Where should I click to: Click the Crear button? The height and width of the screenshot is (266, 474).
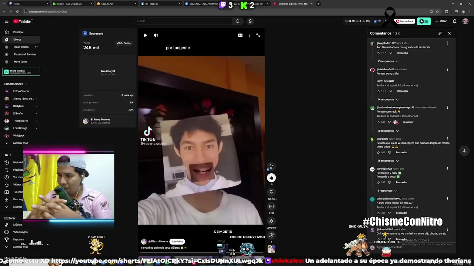coord(441,21)
